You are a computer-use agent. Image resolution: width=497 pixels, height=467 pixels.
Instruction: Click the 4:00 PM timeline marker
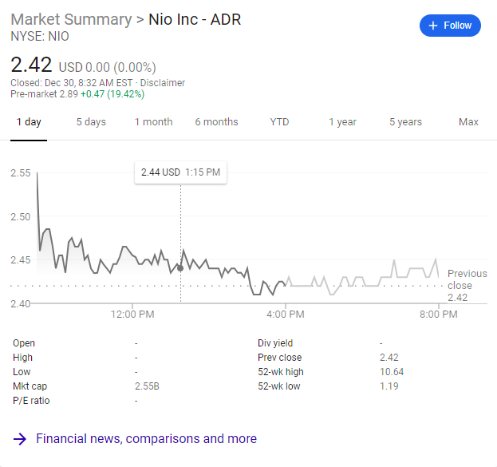(286, 315)
